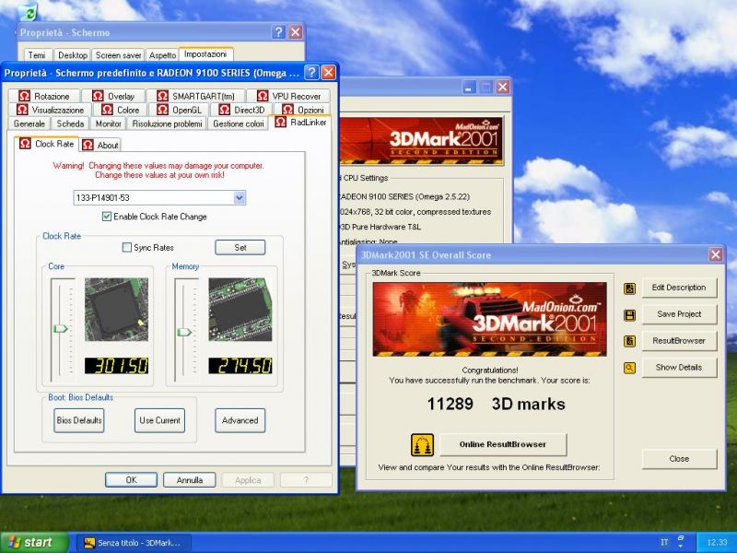Select the Impostazioni tab
The height and width of the screenshot is (553, 737).
click(205, 54)
